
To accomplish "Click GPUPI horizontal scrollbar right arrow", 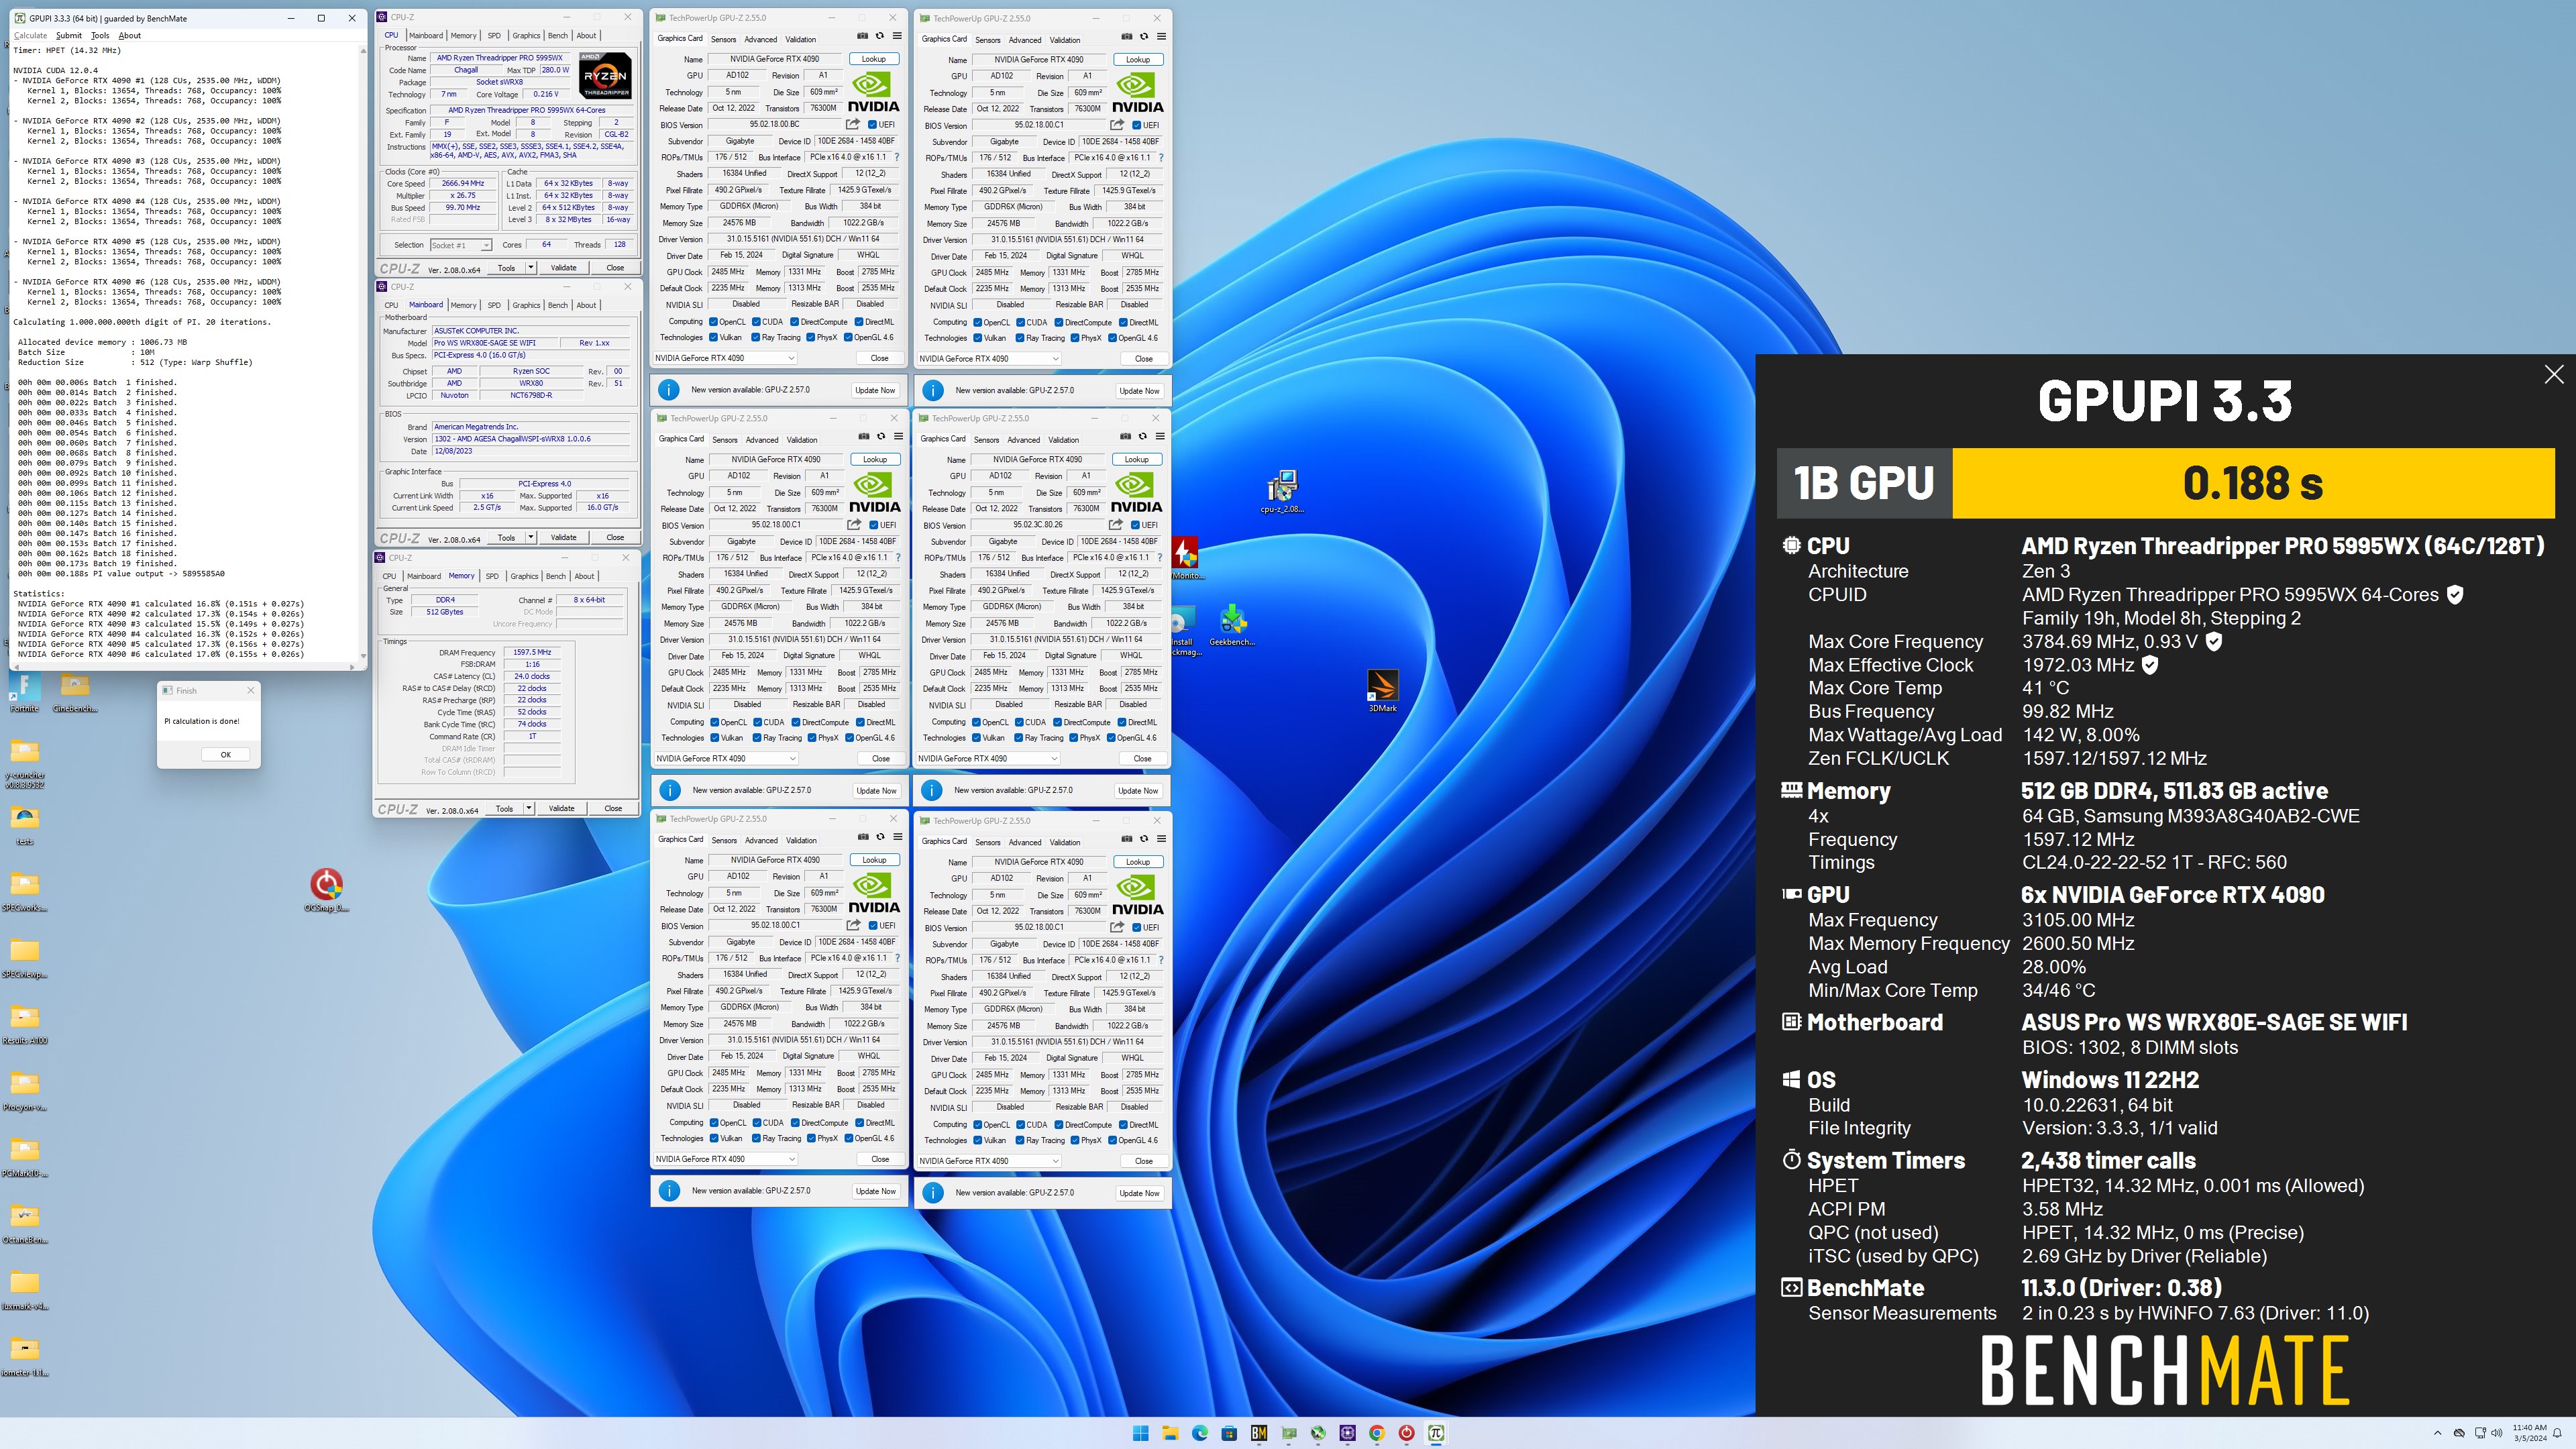I will coord(351,667).
